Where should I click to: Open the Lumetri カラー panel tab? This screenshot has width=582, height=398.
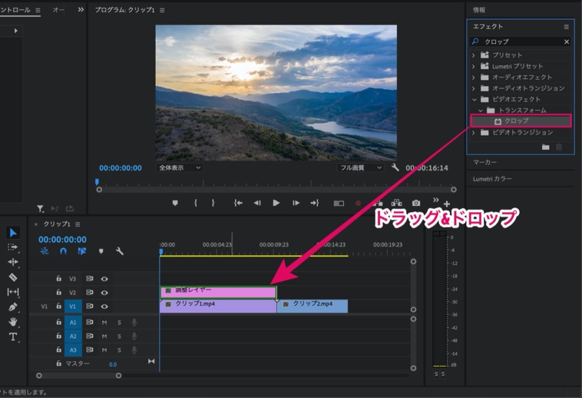pos(493,179)
